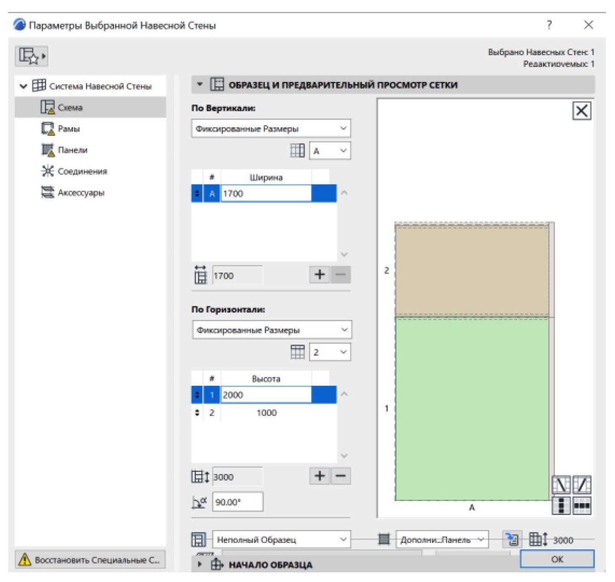
Task: Open the По Горизонтали Фиксированные Размеры dropdown
Action: pyautogui.click(x=271, y=330)
